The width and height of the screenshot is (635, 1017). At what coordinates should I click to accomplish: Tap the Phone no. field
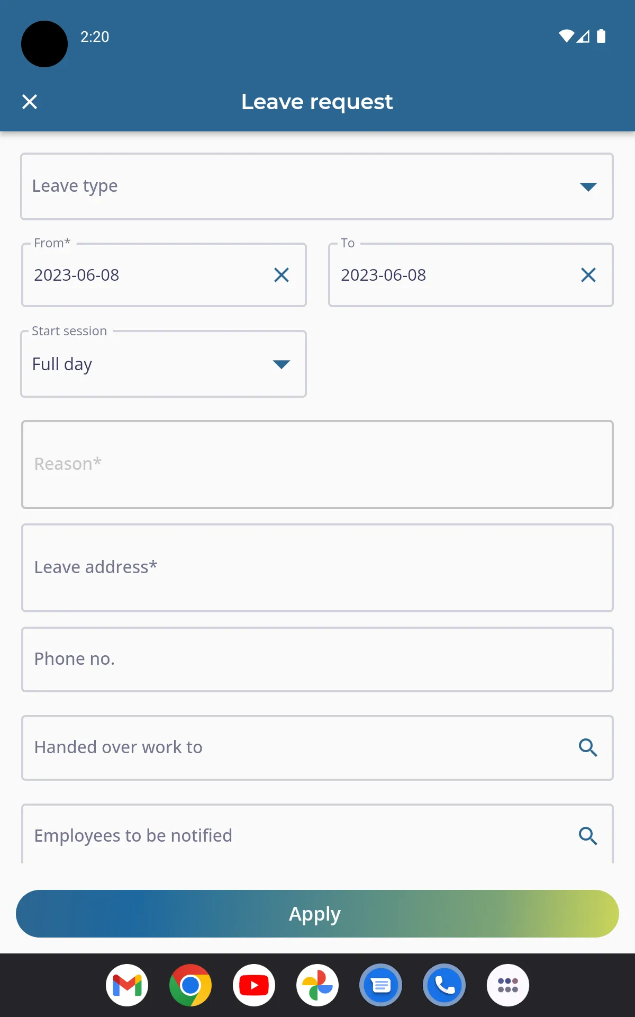coord(316,659)
